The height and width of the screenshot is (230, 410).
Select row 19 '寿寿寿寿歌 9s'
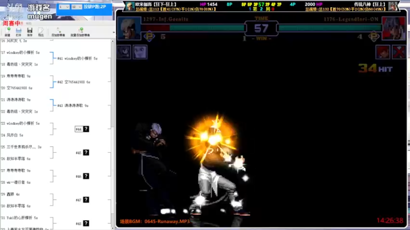(x=16, y=76)
